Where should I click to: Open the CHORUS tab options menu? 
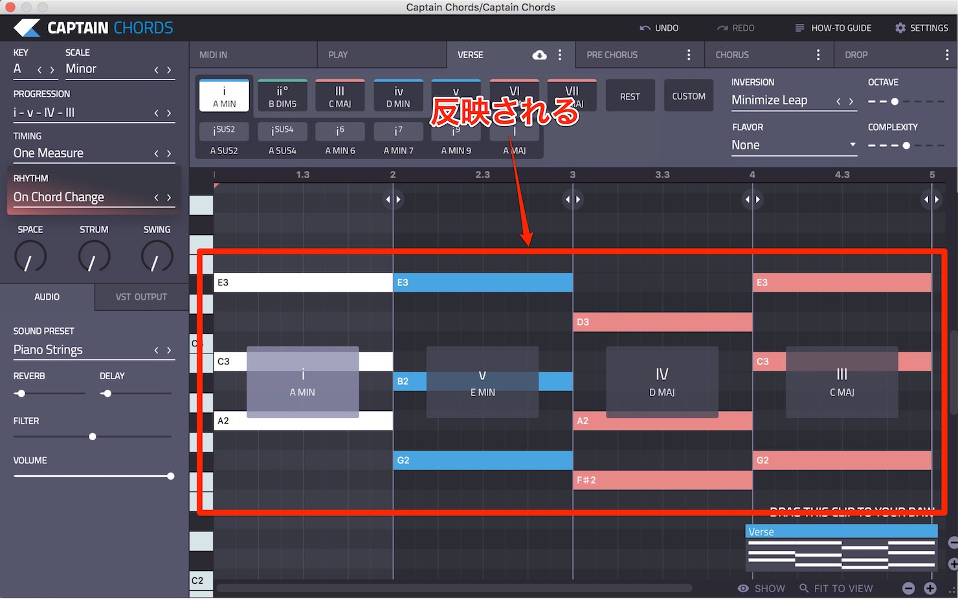tap(818, 55)
